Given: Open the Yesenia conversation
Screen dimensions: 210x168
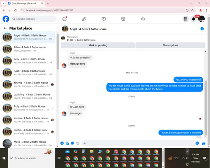Looking at the screenshot, I should 28,84.
